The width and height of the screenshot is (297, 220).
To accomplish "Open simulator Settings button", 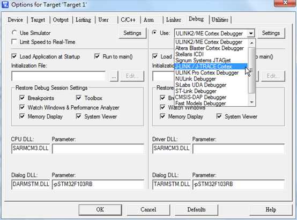I will [132, 33].
